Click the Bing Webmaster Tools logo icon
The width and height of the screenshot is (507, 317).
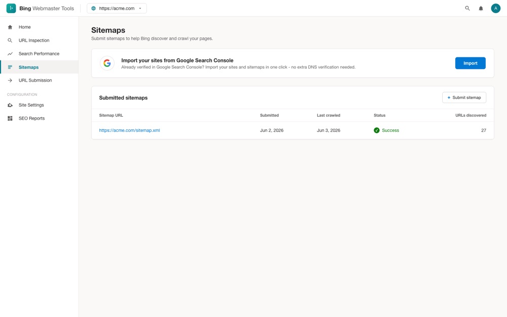point(11,8)
